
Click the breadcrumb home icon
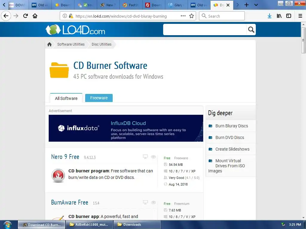(x=49, y=44)
